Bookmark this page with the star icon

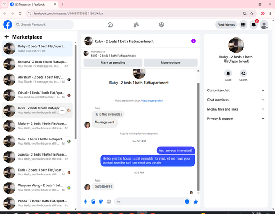click(252, 13)
